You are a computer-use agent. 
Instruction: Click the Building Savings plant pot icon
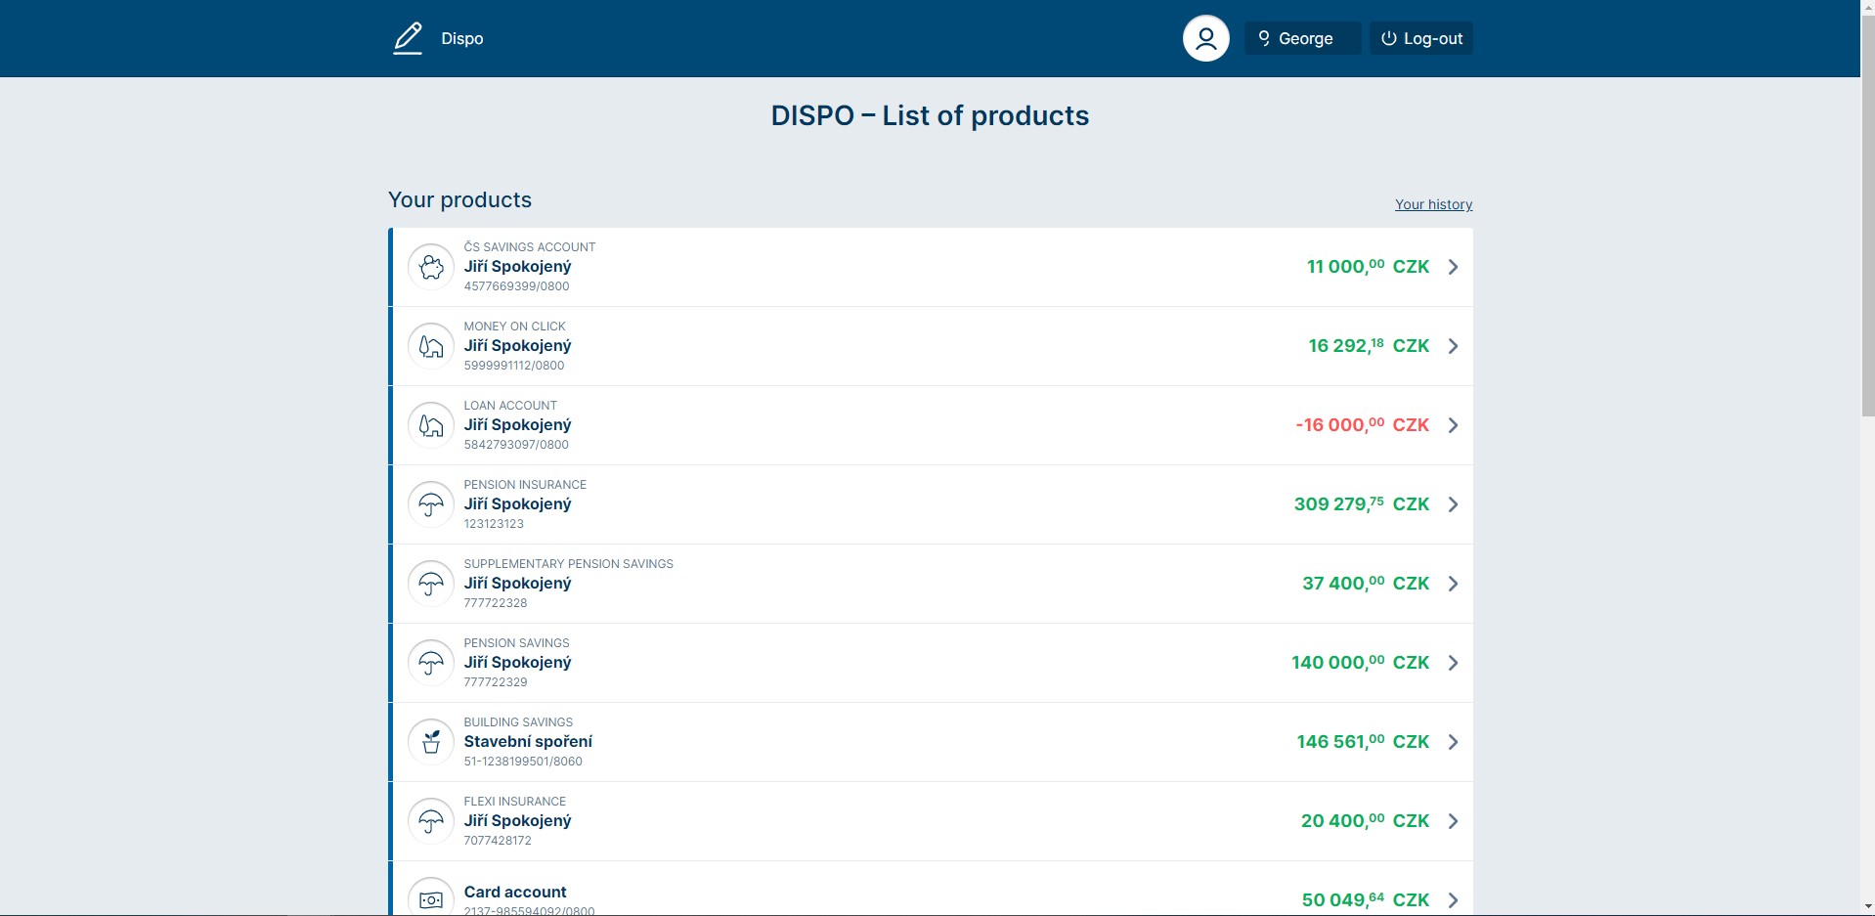pyautogui.click(x=431, y=742)
